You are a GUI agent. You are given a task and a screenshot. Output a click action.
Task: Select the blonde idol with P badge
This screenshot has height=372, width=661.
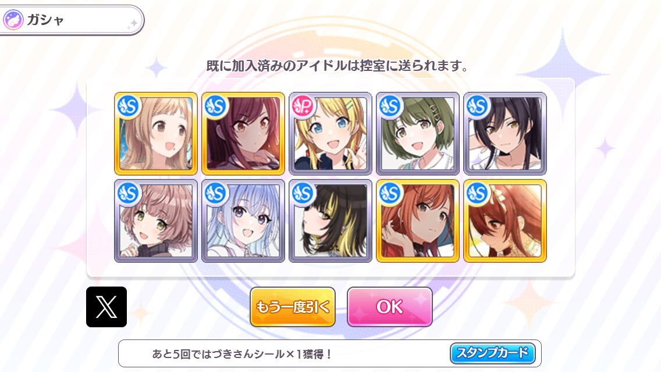pos(330,134)
